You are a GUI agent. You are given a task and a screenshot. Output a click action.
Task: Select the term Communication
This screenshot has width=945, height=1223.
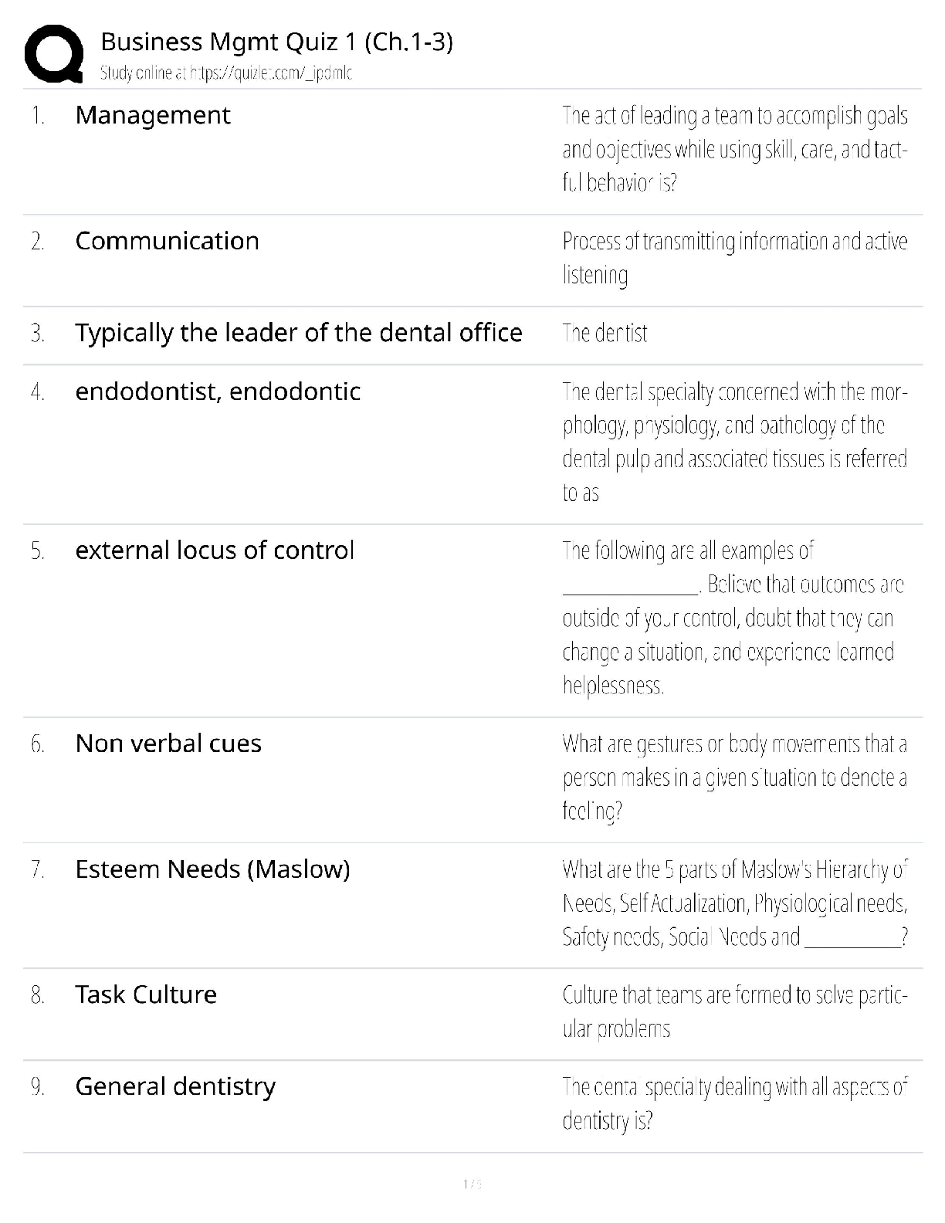pyautogui.click(x=167, y=241)
